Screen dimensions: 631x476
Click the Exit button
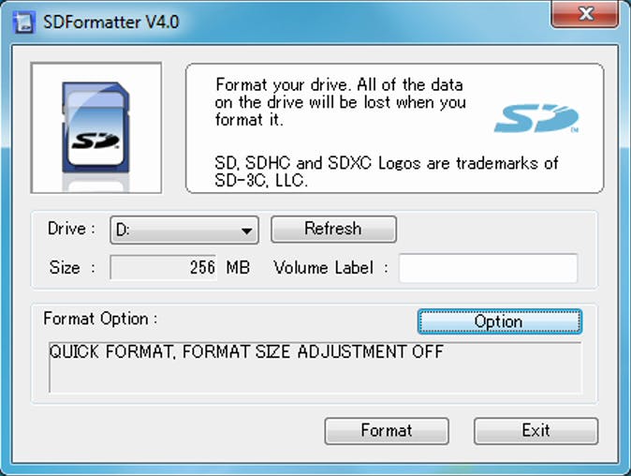(x=536, y=431)
